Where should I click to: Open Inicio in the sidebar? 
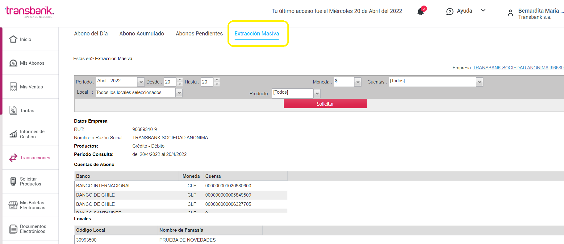click(x=26, y=39)
